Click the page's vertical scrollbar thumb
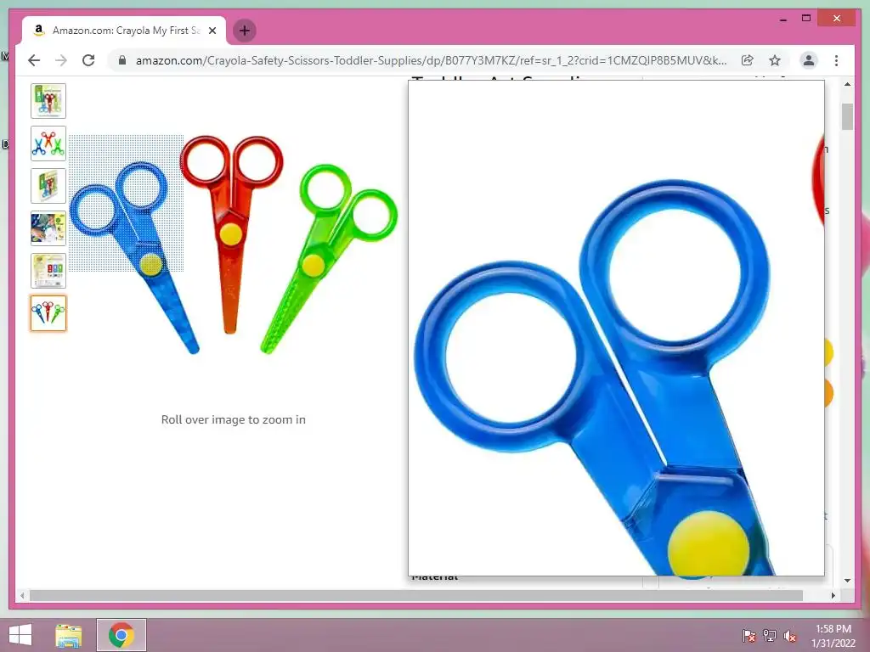This screenshot has height=652, width=870. click(847, 116)
